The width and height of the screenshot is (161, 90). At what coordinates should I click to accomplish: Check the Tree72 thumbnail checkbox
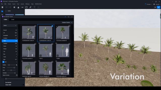tap(52, 44)
